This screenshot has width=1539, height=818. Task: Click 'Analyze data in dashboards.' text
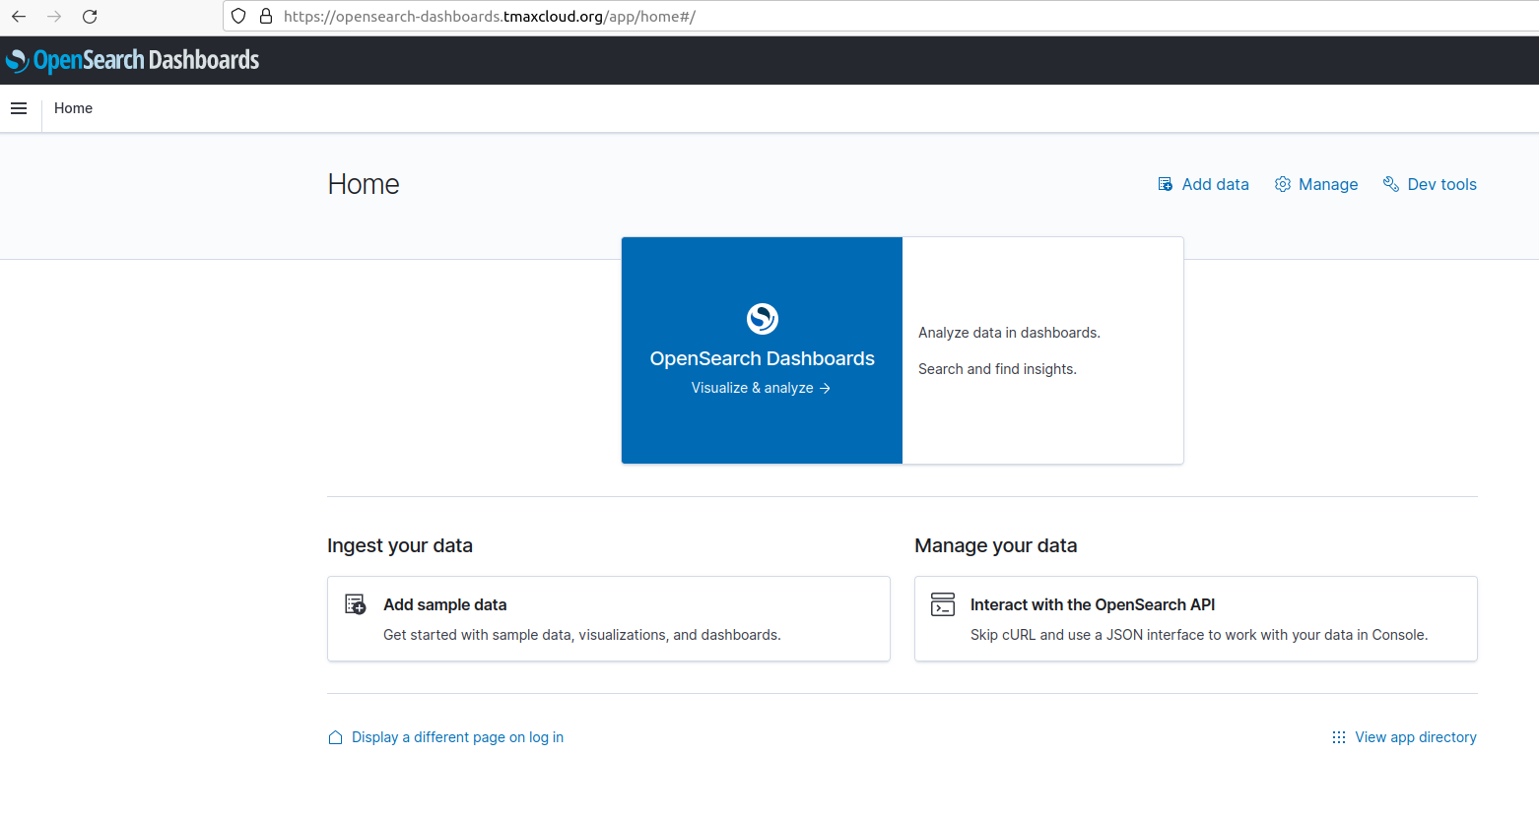(x=1009, y=333)
